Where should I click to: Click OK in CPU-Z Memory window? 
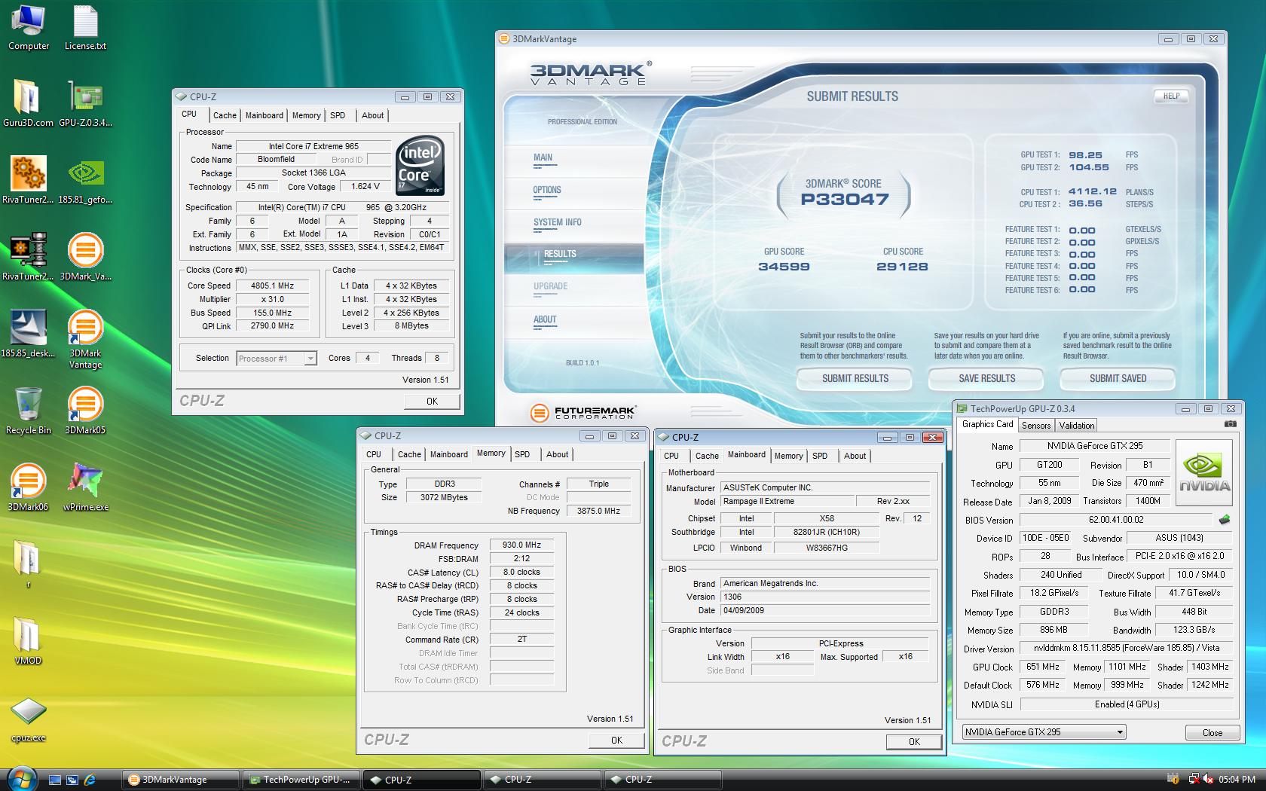tap(616, 741)
